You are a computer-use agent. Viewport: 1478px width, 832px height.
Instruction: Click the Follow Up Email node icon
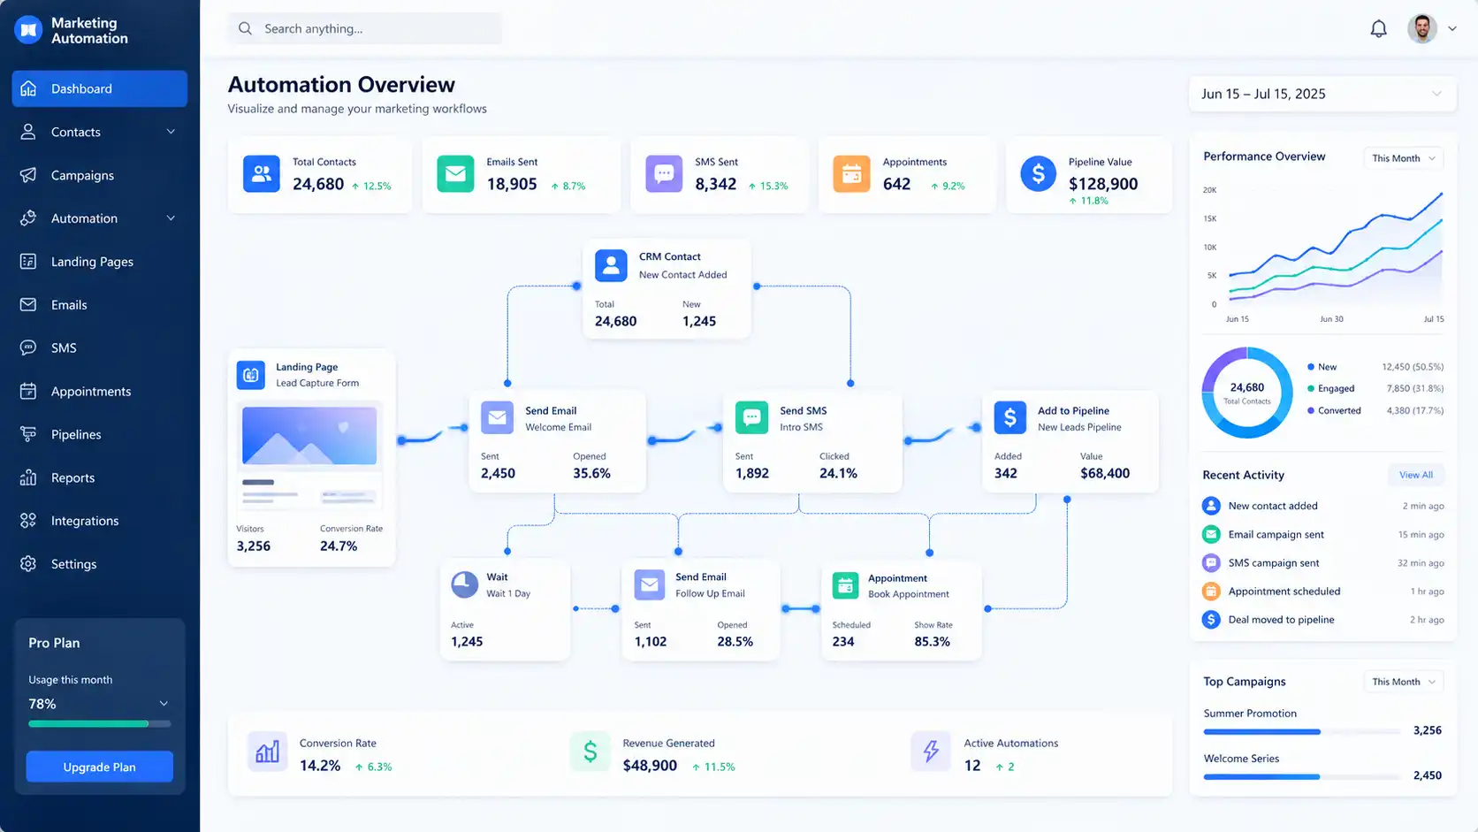pyautogui.click(x=650, y=584)
